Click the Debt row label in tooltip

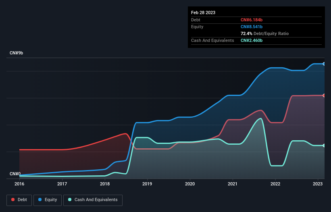tap(196, 20)
